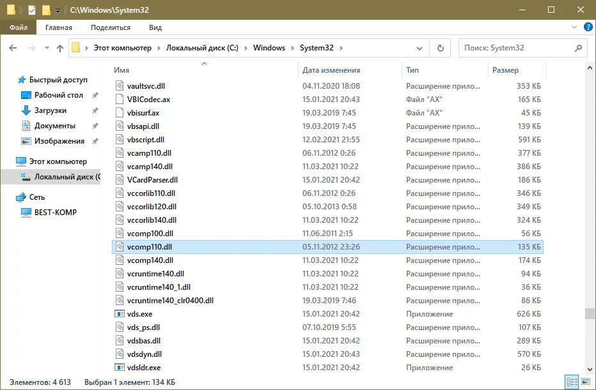
Task: Expand the address bar history dropdown
Action: point(420,48)
